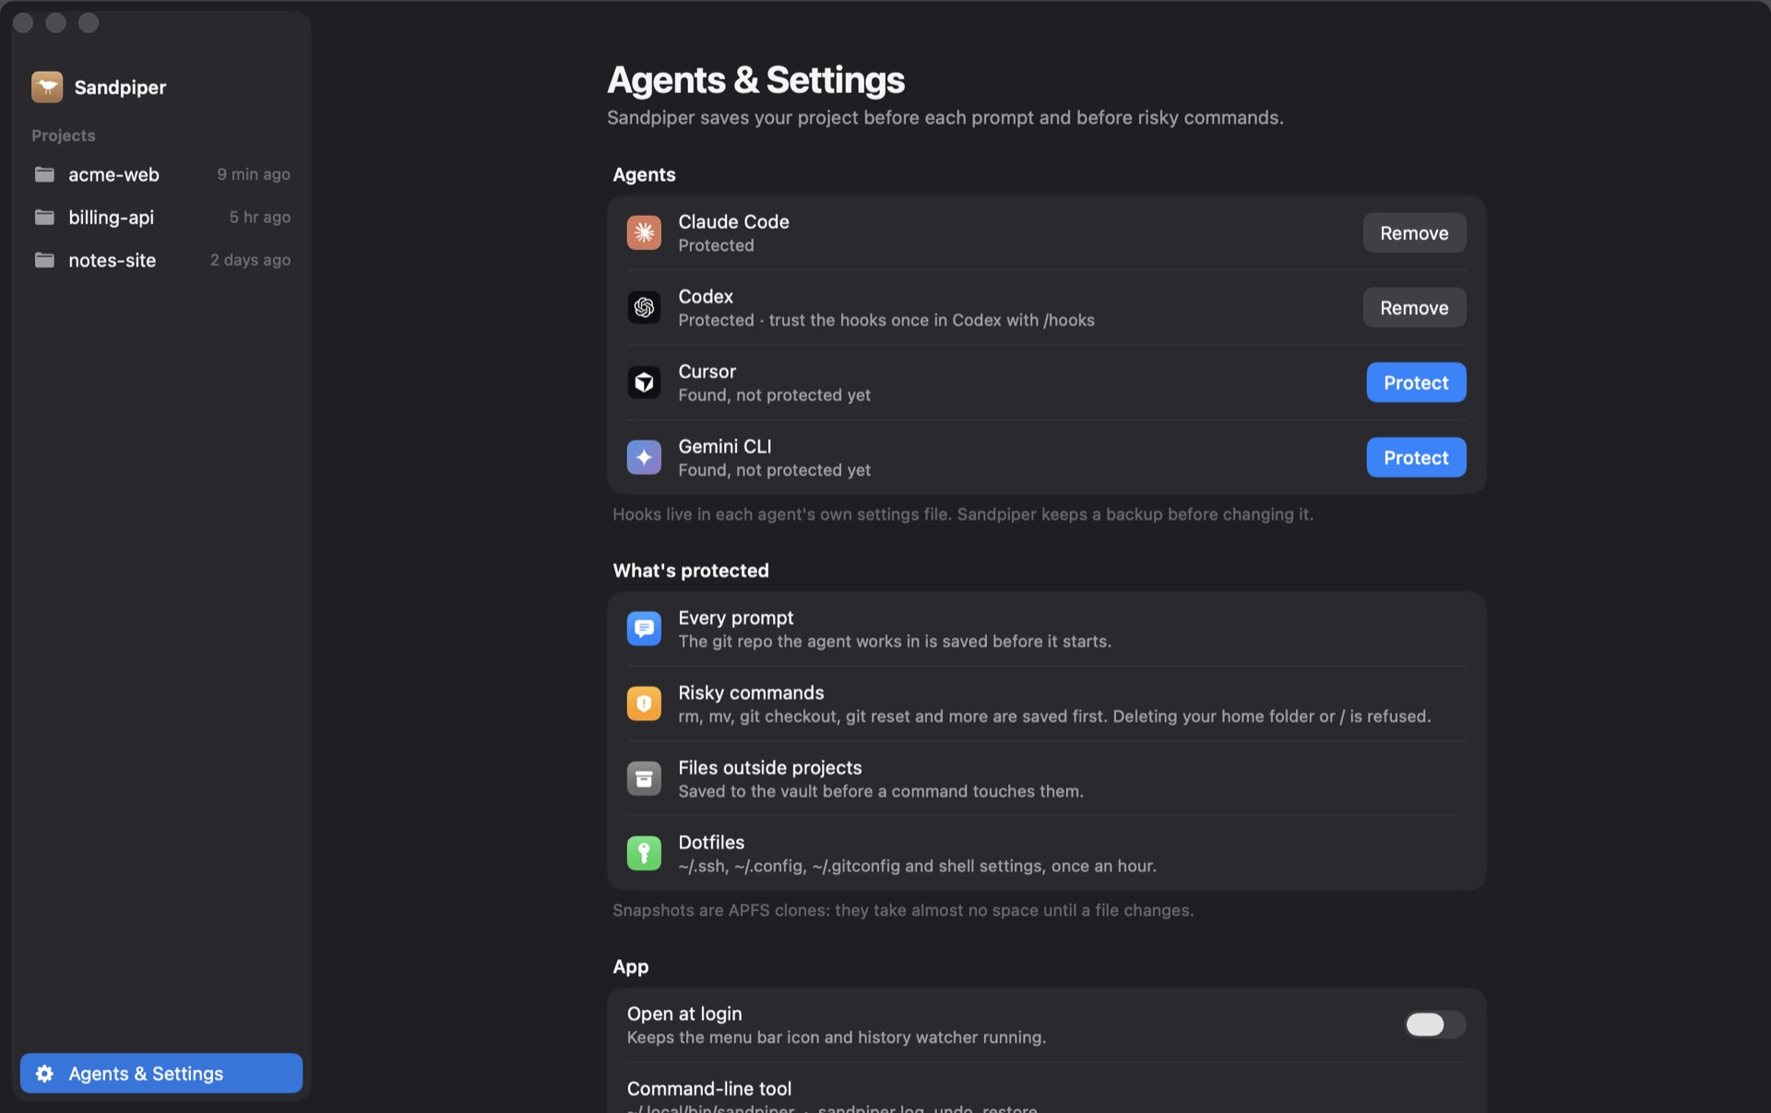The width and height of the screenshot is (1771, 1113).
Task: Click the 'Hooks live in each agent's' note
Action: pyautogui.click(x=963, y=515)
